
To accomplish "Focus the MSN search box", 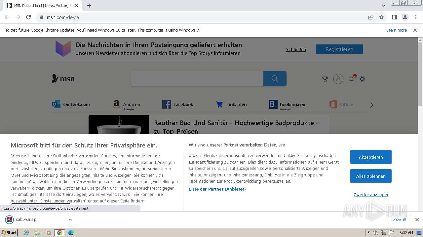I will tap(197, 79).
